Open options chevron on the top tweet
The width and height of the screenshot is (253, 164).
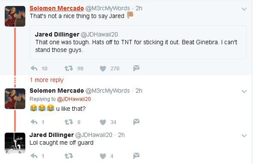244,9
